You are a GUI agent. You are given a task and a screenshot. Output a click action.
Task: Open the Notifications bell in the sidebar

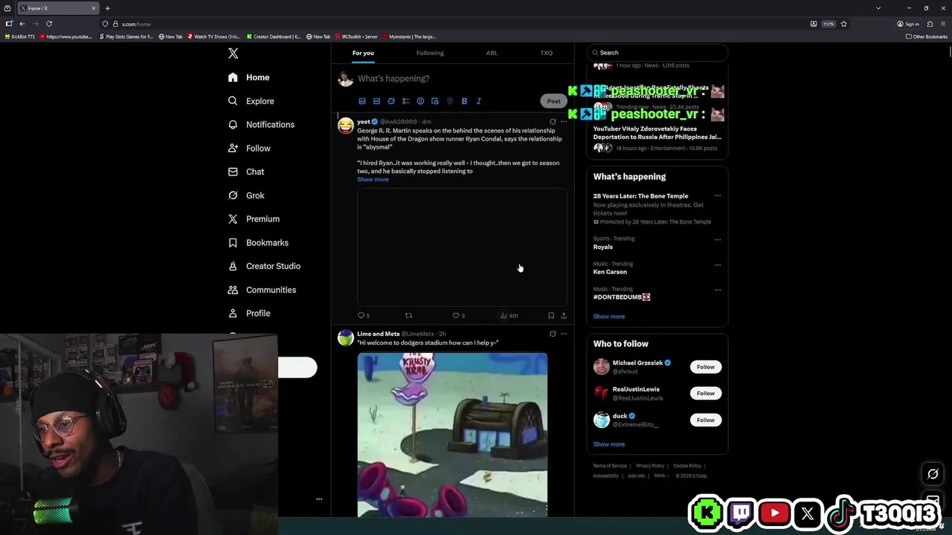[x=261, y=125]
